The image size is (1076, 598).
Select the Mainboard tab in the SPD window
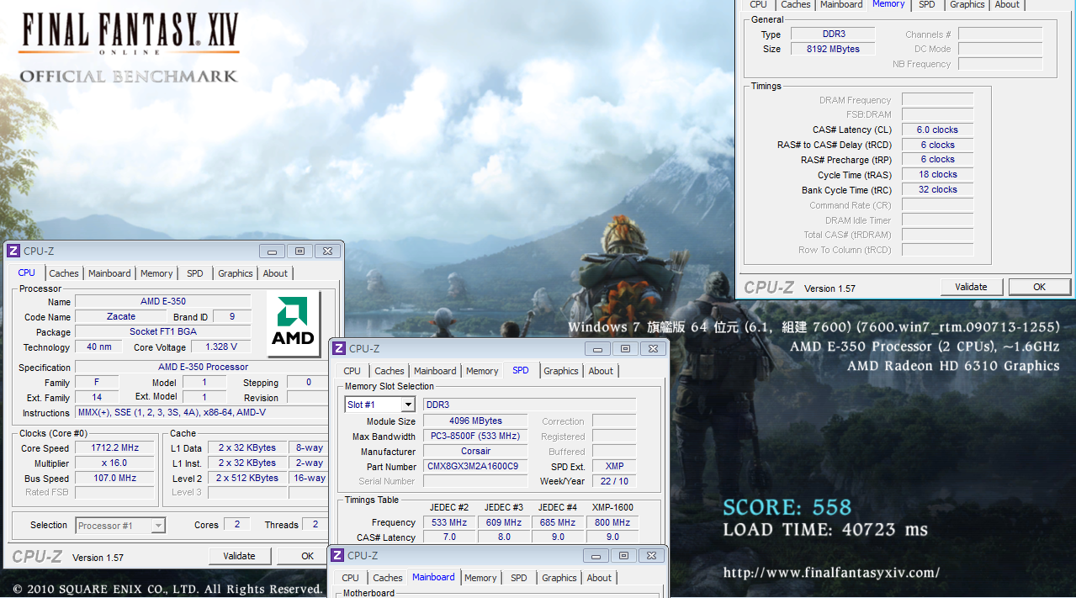pos(435,371)
